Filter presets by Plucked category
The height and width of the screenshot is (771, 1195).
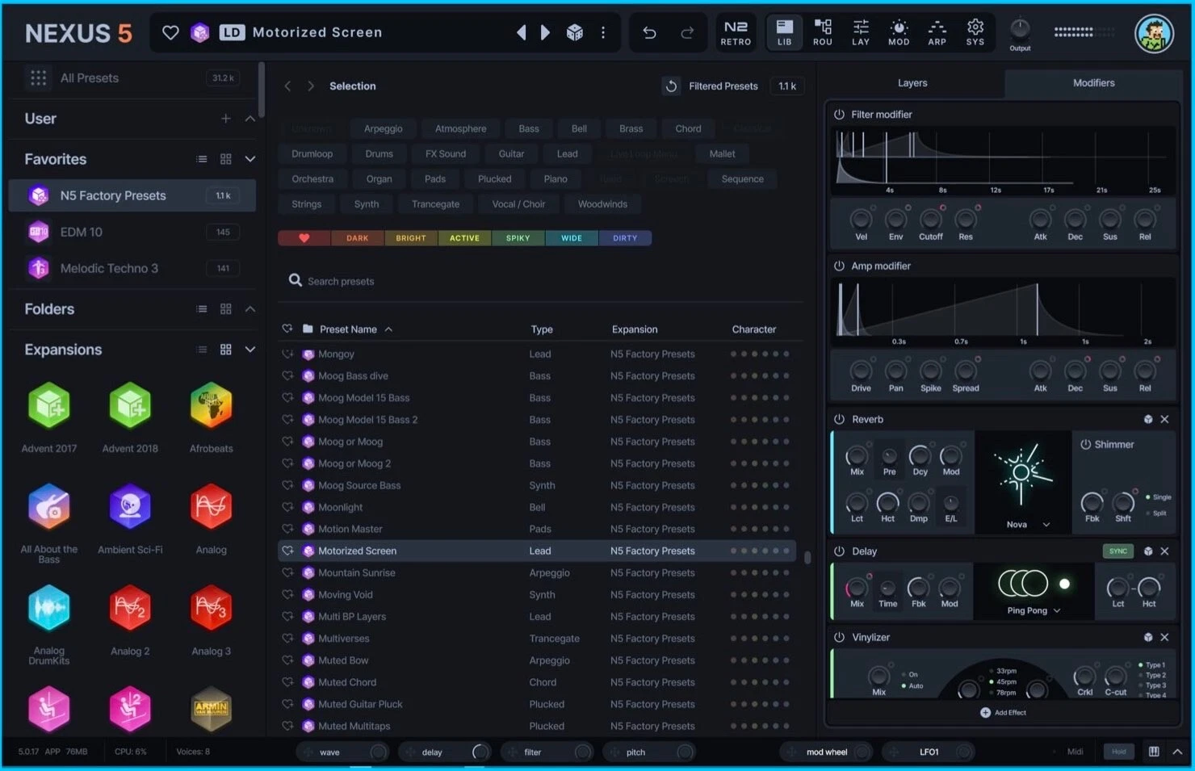click(x=494, y=179)
